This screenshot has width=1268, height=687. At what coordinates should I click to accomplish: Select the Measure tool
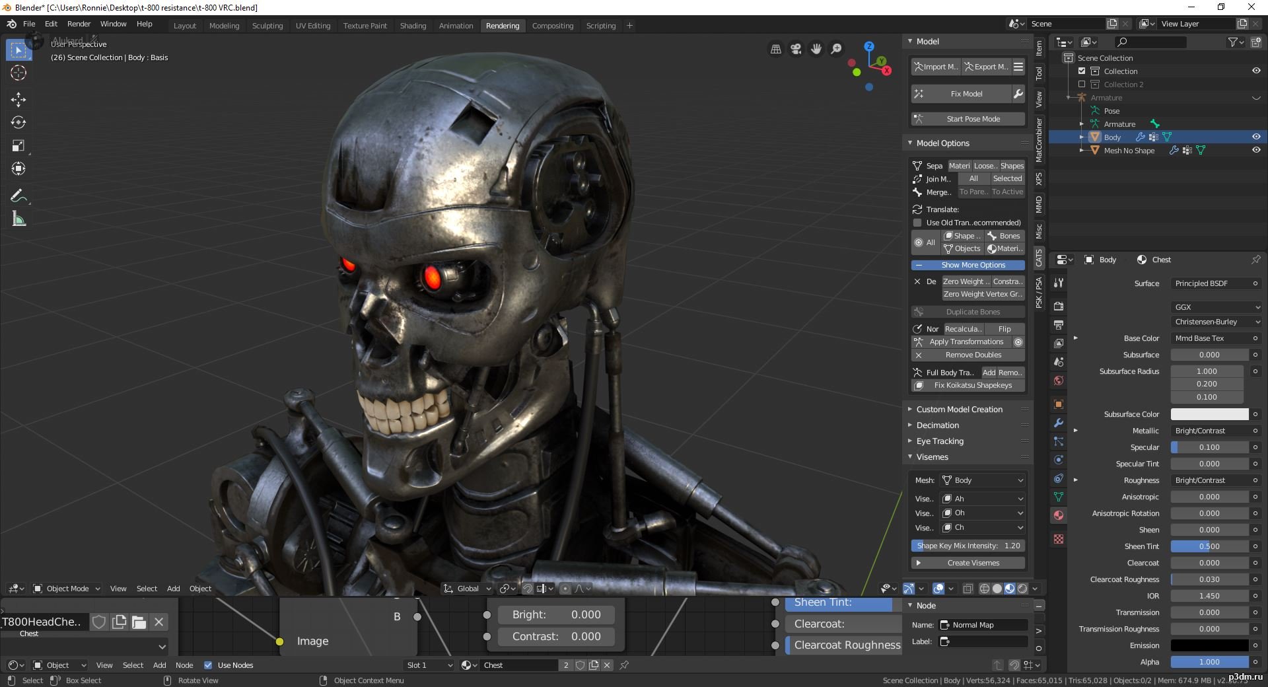[x=18, y=219]
